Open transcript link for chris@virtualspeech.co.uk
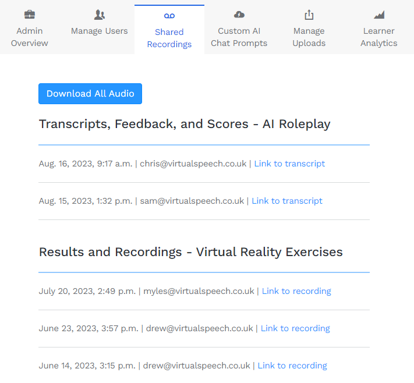The height and width of the screenshot is (383, 414). [289, 164]
